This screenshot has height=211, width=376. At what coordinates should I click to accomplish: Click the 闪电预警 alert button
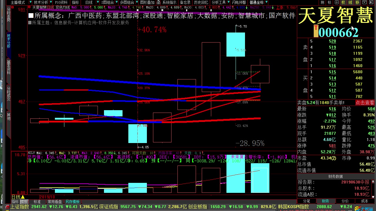[x=239, y=2]
